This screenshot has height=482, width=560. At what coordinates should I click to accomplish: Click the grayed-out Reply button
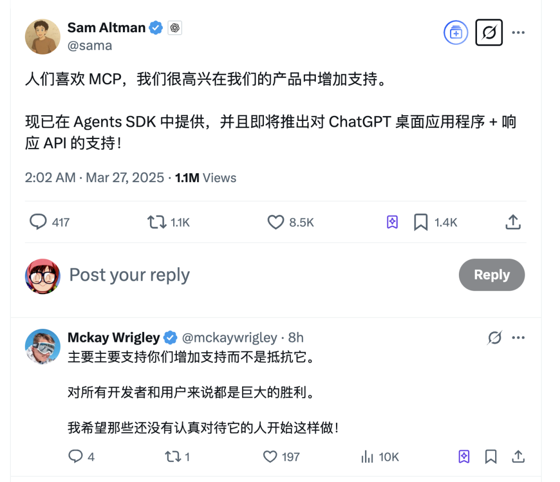click(x=492, y=275)
